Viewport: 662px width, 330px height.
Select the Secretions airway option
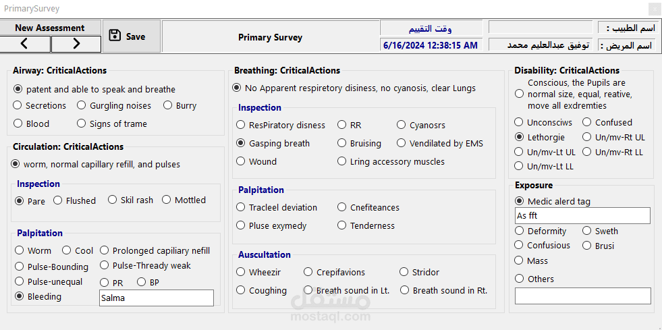click(18, 105)
